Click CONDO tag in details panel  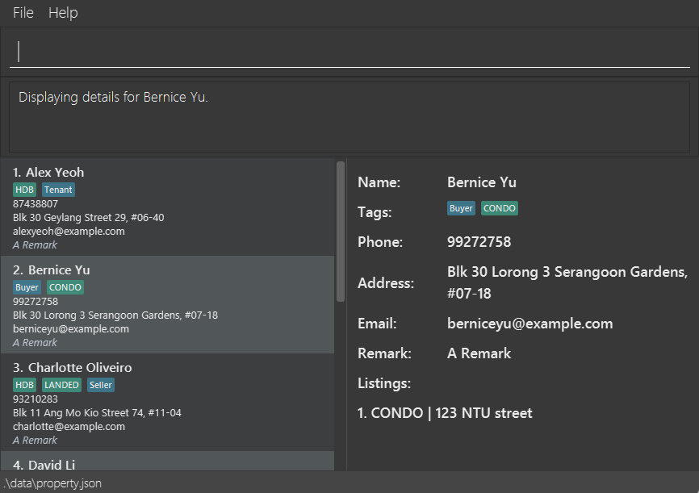[x=500, y=208]
